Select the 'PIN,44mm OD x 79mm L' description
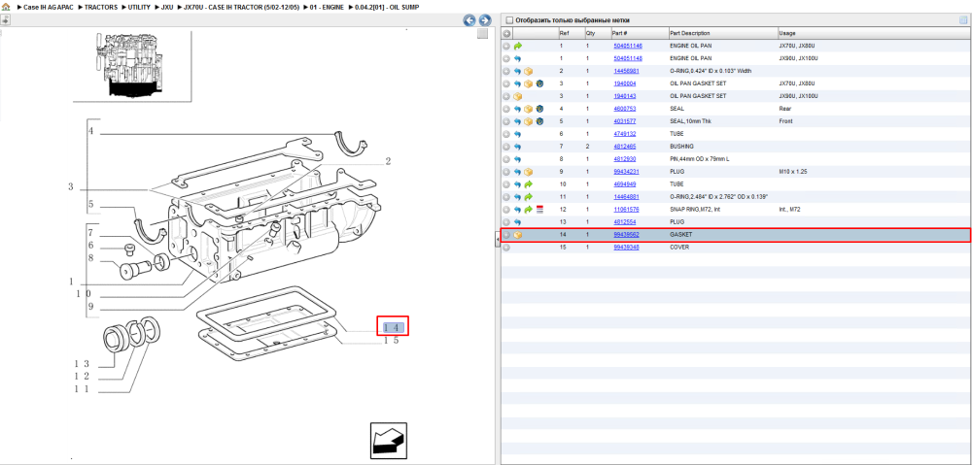Image resolution: width=972 pixels, height=465 pixels. (699, 159)
